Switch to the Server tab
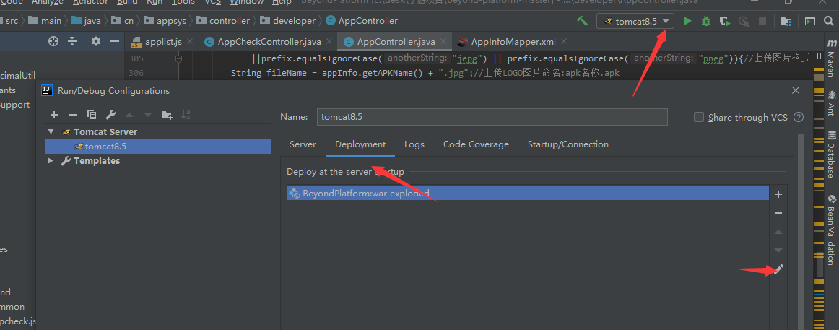The width and height of the screenshot is (839, 330). click(303, 144)
